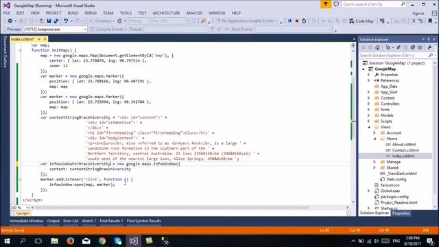Refresh browser link icon in toolbar
439x247 pixels.
click(119, 21)
